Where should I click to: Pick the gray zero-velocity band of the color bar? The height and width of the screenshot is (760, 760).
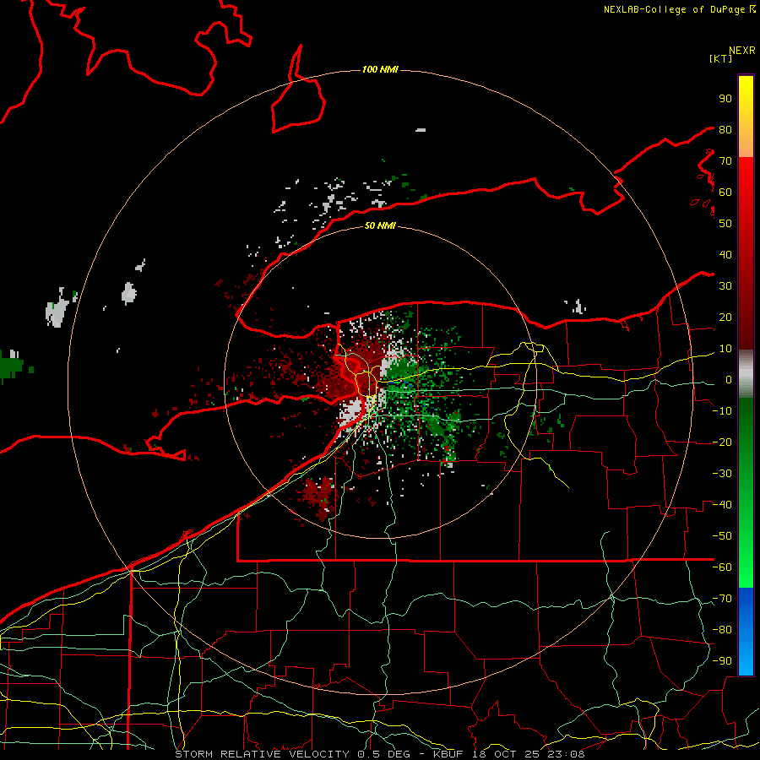(x=746, y=374)
